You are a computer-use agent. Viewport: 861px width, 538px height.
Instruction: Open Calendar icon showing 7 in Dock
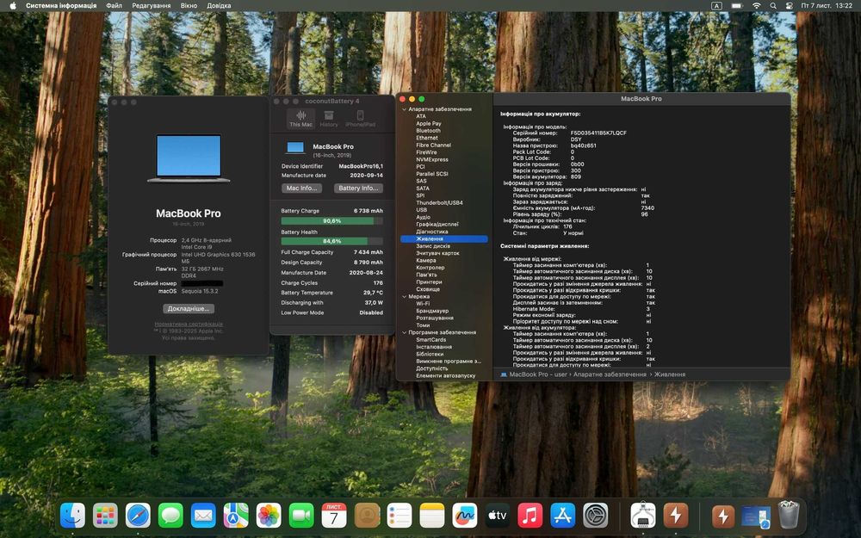(334, 516)
